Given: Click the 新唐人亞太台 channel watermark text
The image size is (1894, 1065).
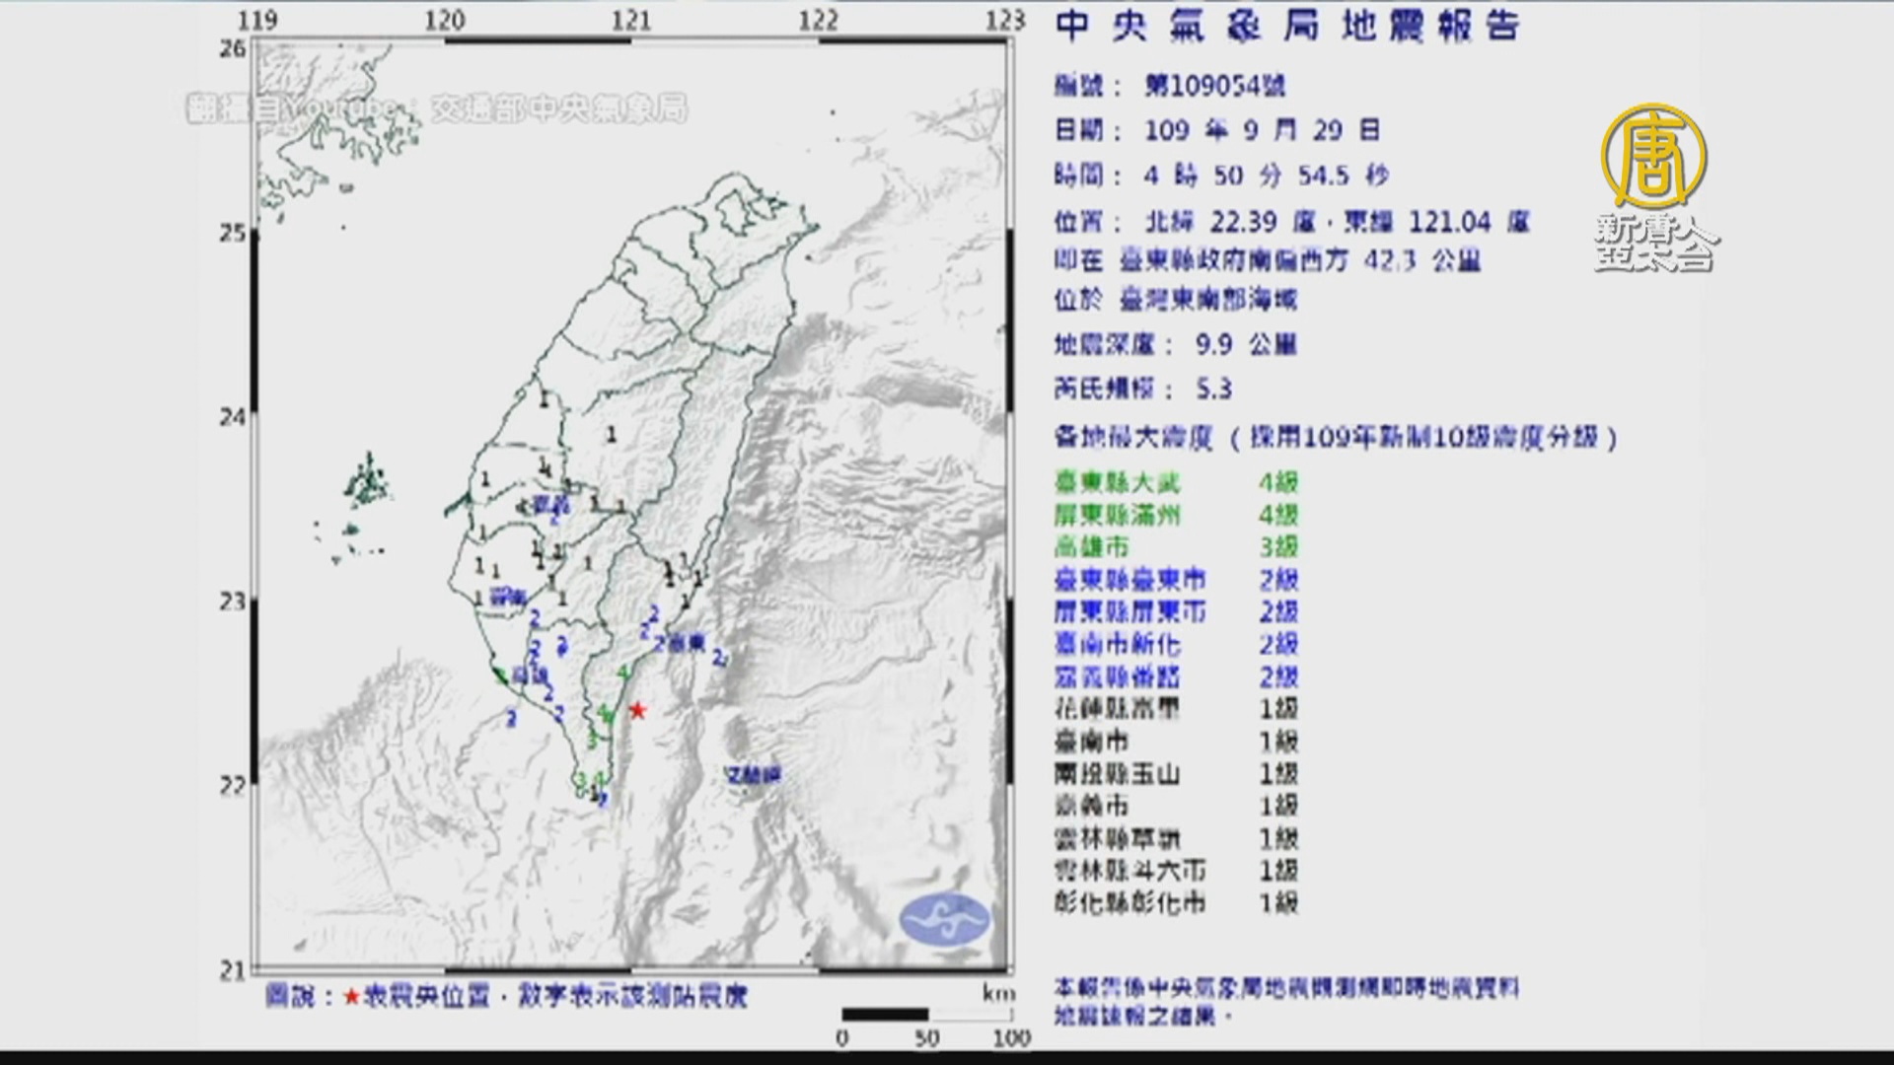Looking at the screenshot, I should coord(1656,244).
